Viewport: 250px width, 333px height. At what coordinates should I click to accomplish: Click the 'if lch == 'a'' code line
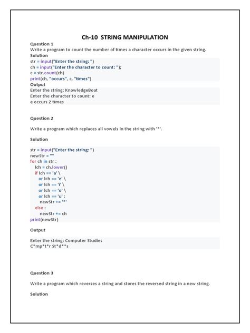(x=47, y=173)
